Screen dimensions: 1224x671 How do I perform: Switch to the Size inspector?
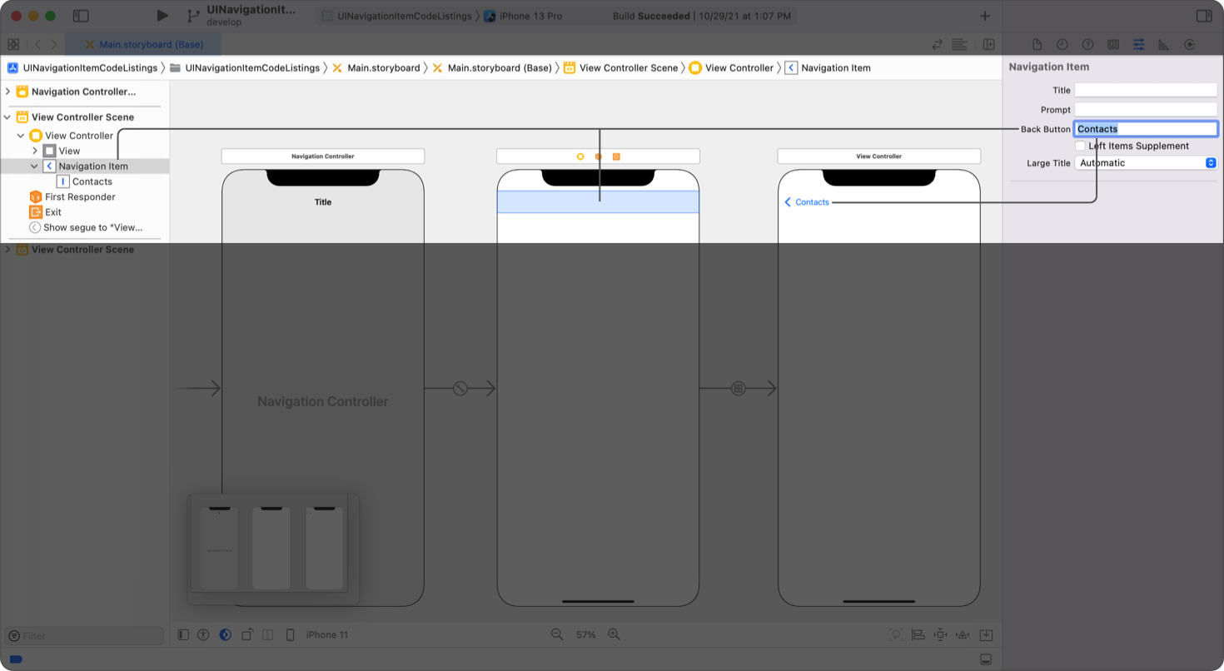tap(1163, 44)
